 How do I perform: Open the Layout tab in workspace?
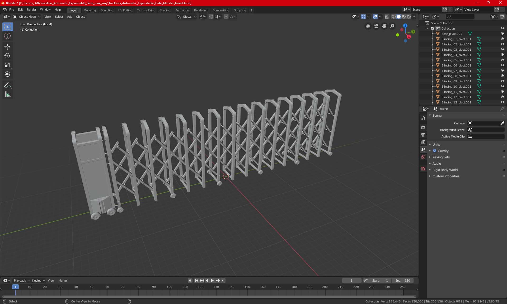click(73, 10)
